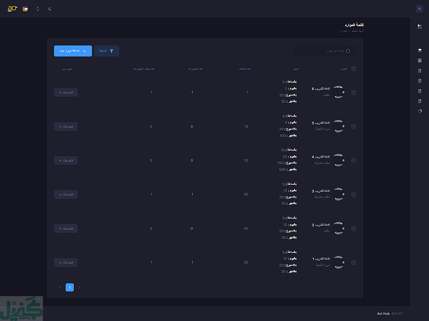The height and width of the screenshot is (321, 429).
Task: Click bookings count link for قاعة التدريب 6
Action: point(192,93)
